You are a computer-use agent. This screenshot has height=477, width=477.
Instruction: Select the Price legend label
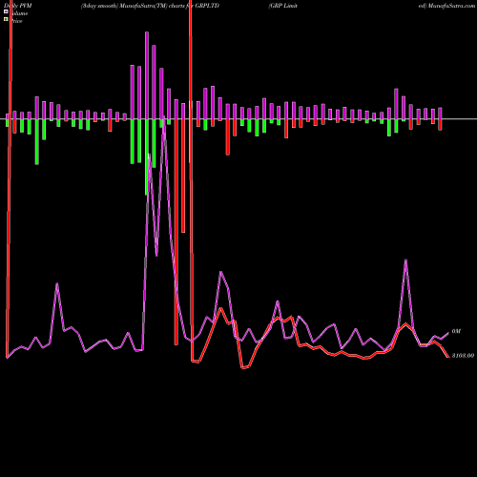[x=16, y=21]
